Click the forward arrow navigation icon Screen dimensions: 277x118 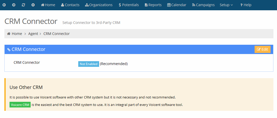(14, 5)
